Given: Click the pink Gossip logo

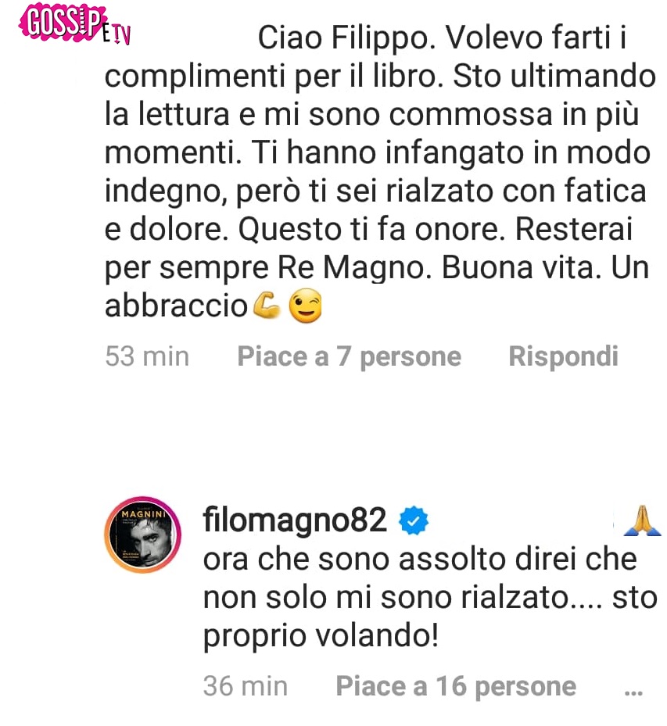Looking at the screenshot, I should tap(61, 22).
